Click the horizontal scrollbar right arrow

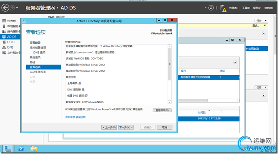[x=238, y=101]
